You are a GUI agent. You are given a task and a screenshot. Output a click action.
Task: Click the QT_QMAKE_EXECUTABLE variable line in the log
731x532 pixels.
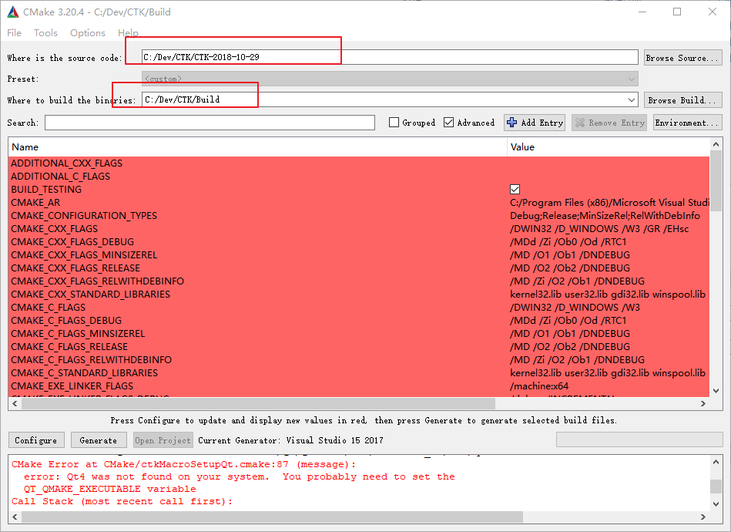[110, 489]
